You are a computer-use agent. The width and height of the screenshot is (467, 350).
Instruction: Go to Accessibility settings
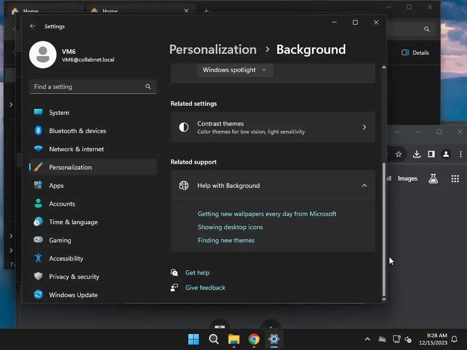93,258
